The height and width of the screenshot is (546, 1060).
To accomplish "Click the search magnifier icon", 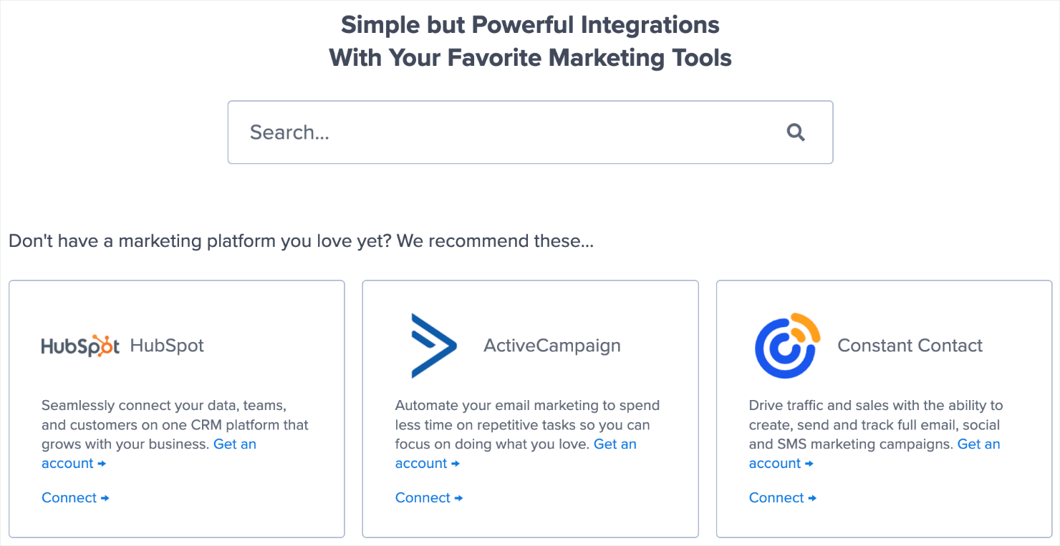I will coord(795,132).
